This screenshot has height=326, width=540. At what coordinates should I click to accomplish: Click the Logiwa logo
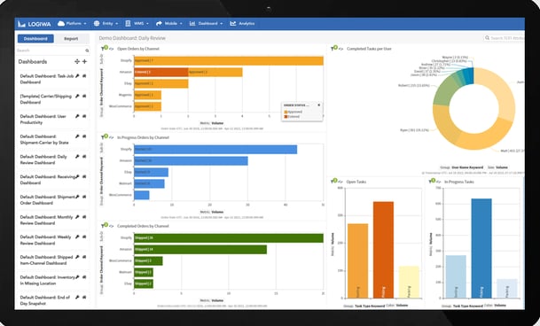point(35,24)
